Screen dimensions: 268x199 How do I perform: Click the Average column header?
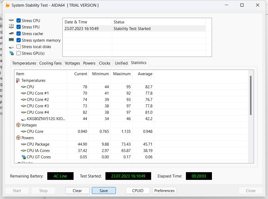pyautogui.click(x=143, y=74)
